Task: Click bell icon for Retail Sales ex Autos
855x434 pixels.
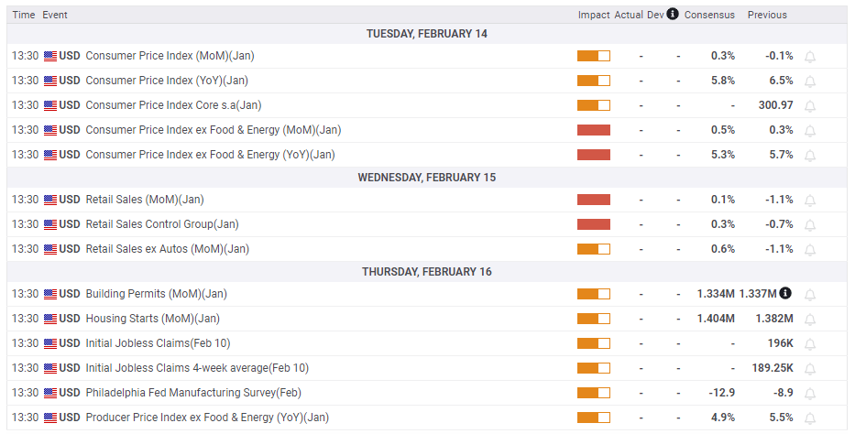Action: click(810, 249)
